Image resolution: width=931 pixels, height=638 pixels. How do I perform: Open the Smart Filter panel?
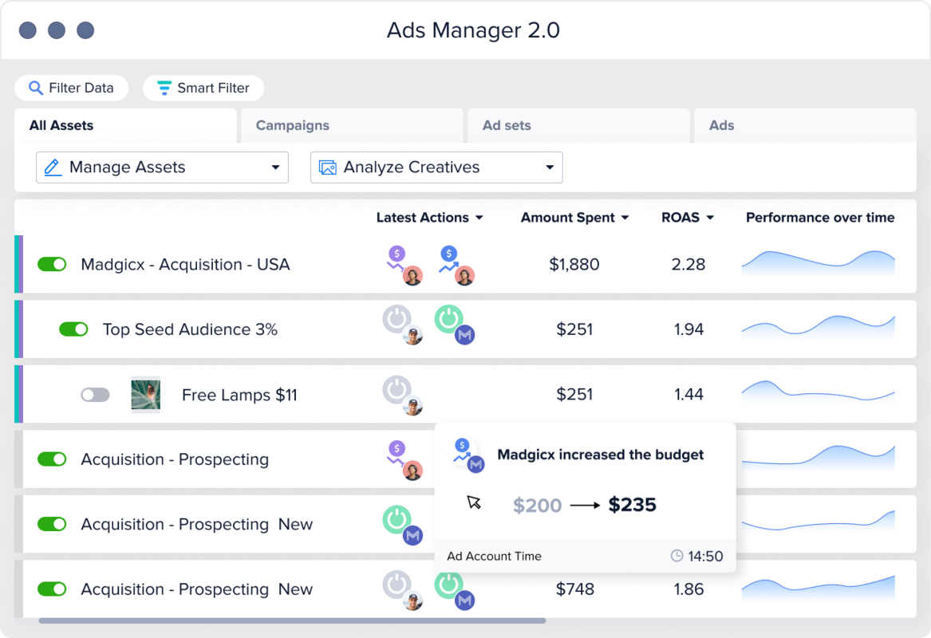pos(203,88)
